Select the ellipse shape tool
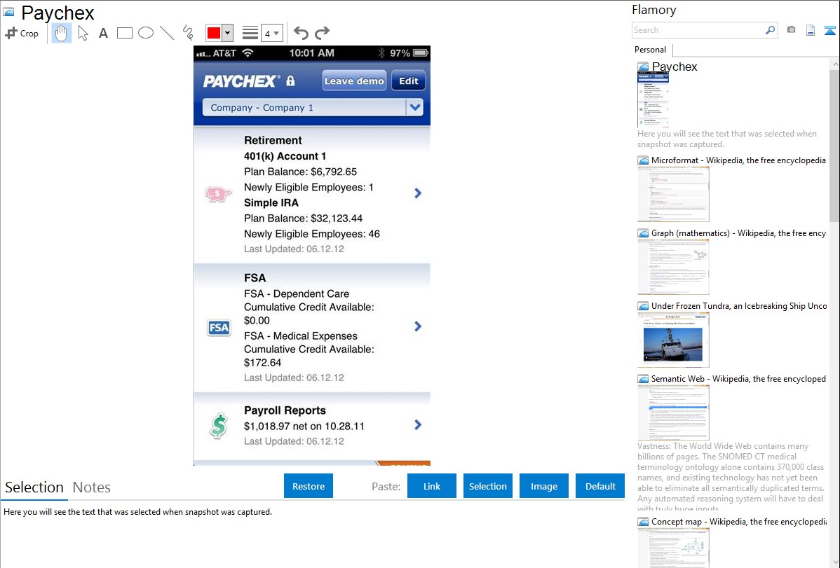This screenshot has width=840, height=568. [x=146, y=33]
